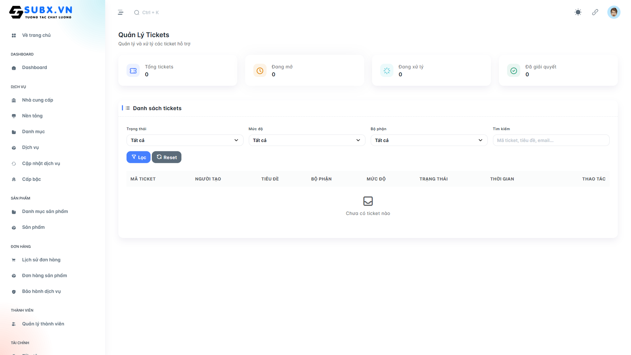631x355 pixels.
Task: Open the Bộ phận dropdown
Action: [x=429, y=140]
